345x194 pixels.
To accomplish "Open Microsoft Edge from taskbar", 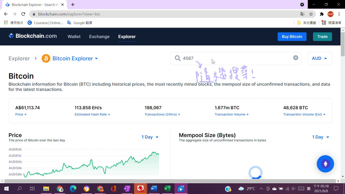I will 73,189.
